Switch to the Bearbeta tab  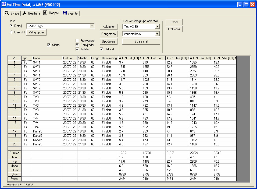point(31,13)
